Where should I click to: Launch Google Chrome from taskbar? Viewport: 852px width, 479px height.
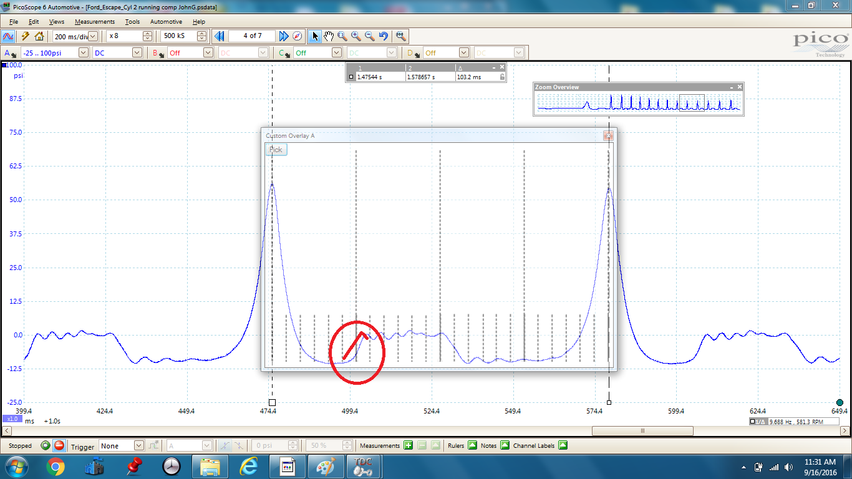(x=55, y=467)
